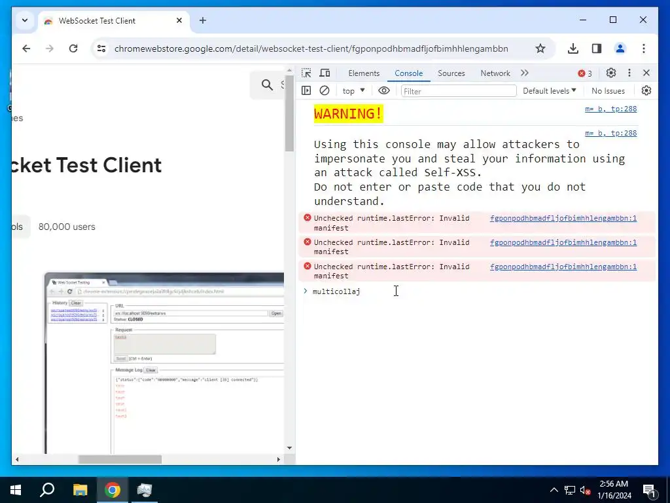Select the WebSocket Test Client tab
670x503 pixels.
pyautogui.click(x=114, y=20)
